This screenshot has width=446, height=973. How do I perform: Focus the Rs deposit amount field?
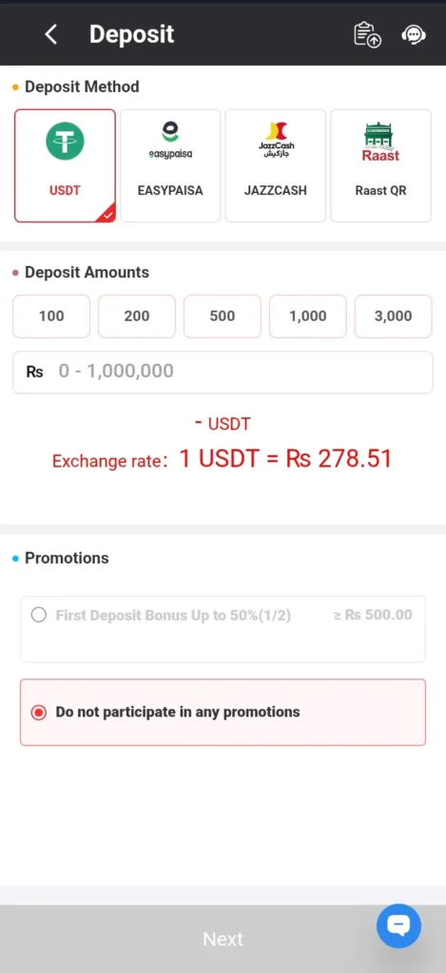point(223,372)
